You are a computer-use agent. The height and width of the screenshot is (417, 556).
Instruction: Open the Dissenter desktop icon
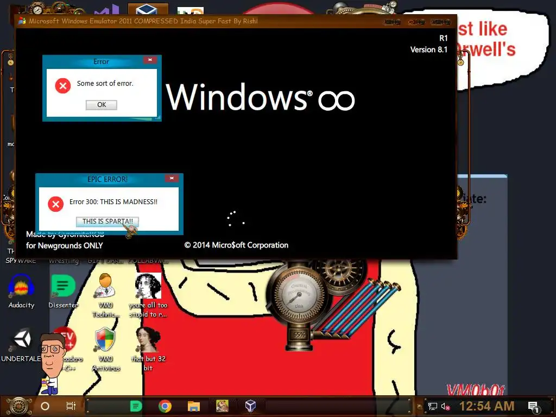click(x=63, y=291)
